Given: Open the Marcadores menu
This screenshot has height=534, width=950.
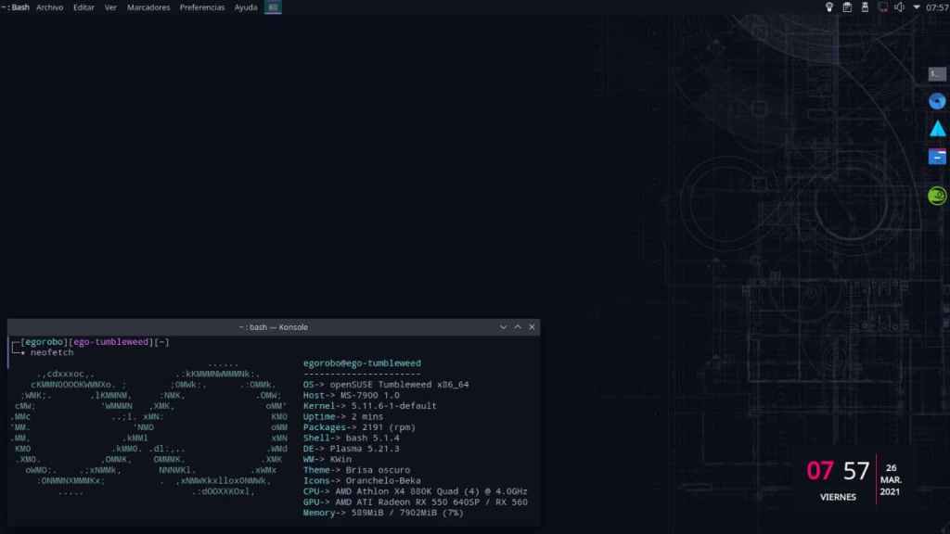Looking at the screenshot, I should click(x=148, y=7).
